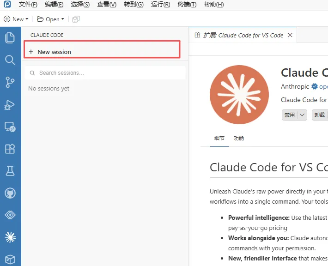Open the New dropdown in the toolbar

click(16, 19)
